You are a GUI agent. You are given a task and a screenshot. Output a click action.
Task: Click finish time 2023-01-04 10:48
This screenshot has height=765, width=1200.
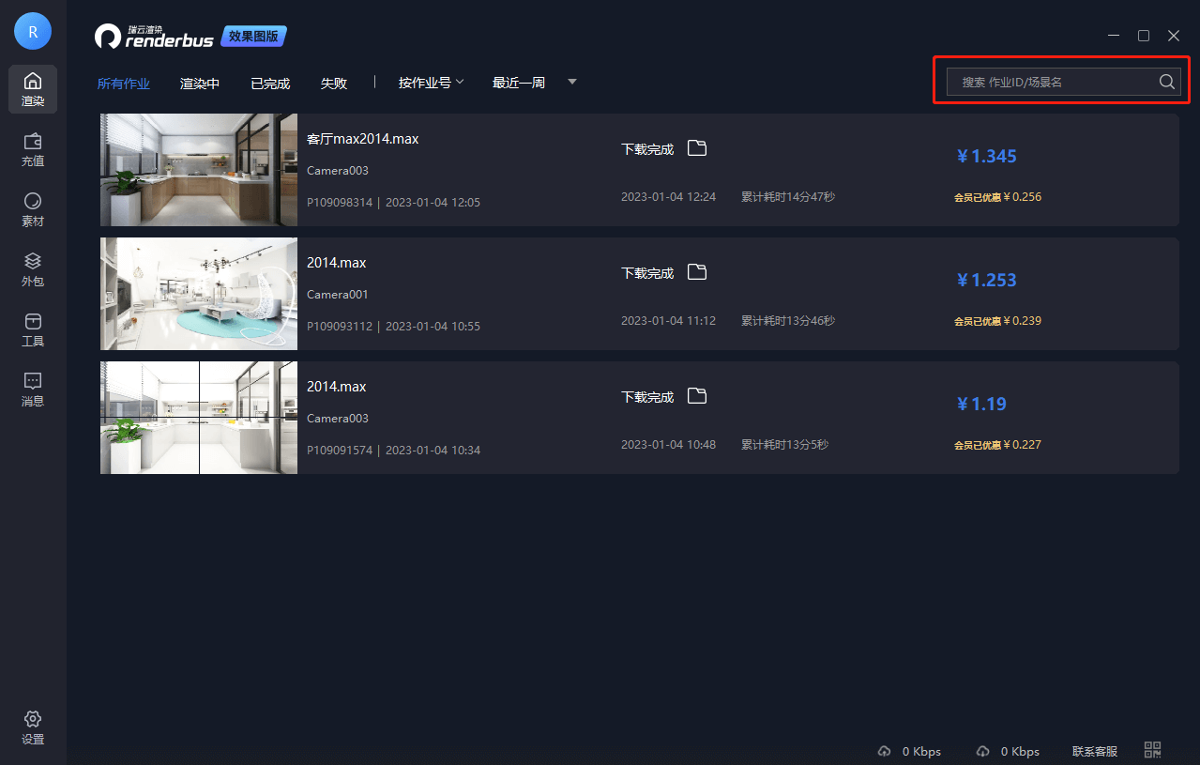point(668,445)
